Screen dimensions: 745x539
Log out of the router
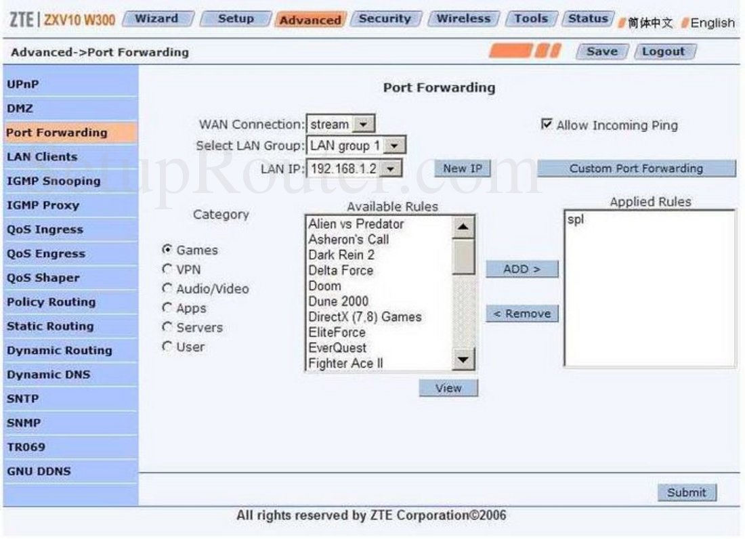664,51
